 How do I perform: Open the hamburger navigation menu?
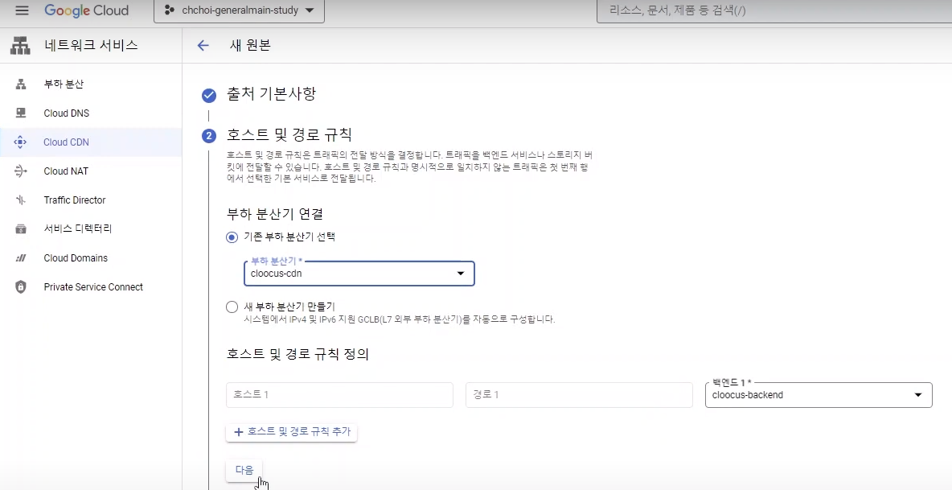point(22,10)
